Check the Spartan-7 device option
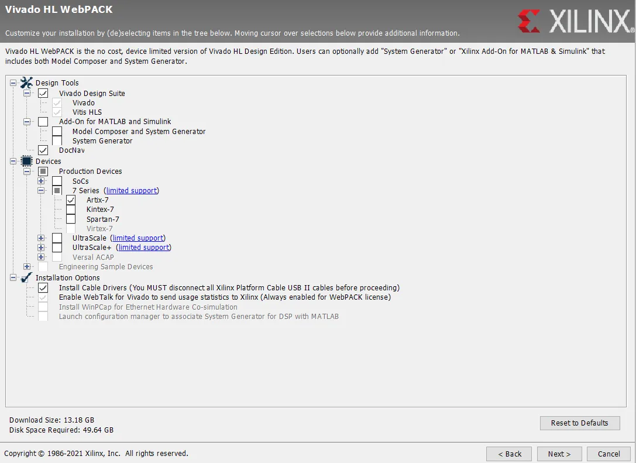 point(71,220)
